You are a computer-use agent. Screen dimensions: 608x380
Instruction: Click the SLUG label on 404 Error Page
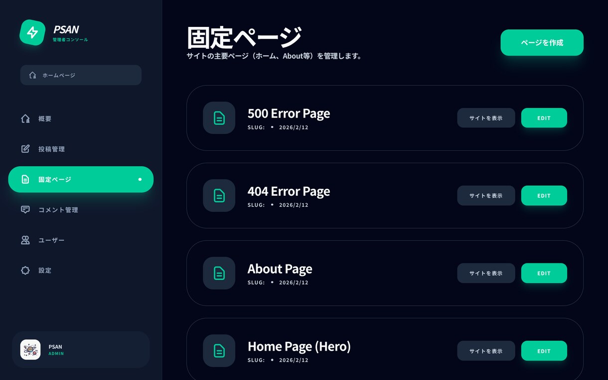256,205
